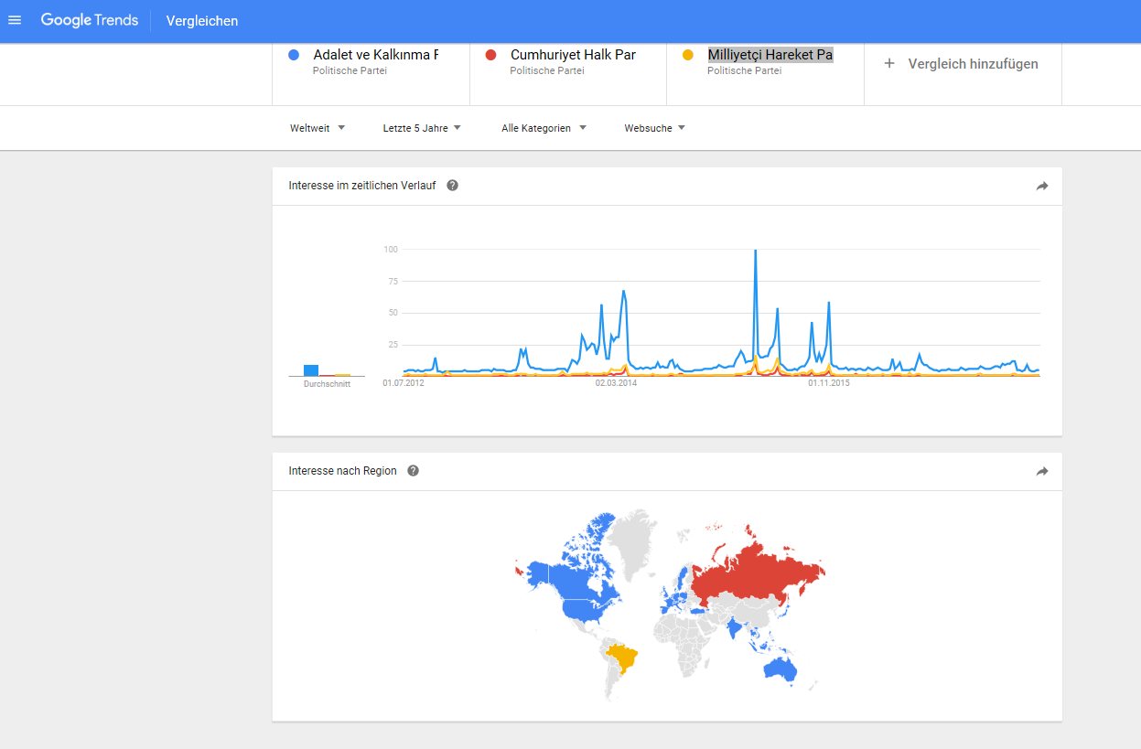The width and height of the screenshot is (1141, 749).
Task: Select the Vergleichen header tab
Action: tap(202, 21)
